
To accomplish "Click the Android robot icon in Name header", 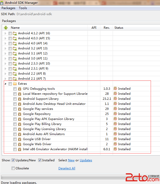I will coord(6,28).
